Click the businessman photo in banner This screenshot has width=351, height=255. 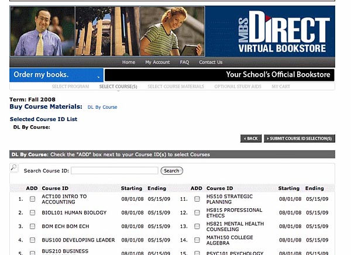pos(42,32)
